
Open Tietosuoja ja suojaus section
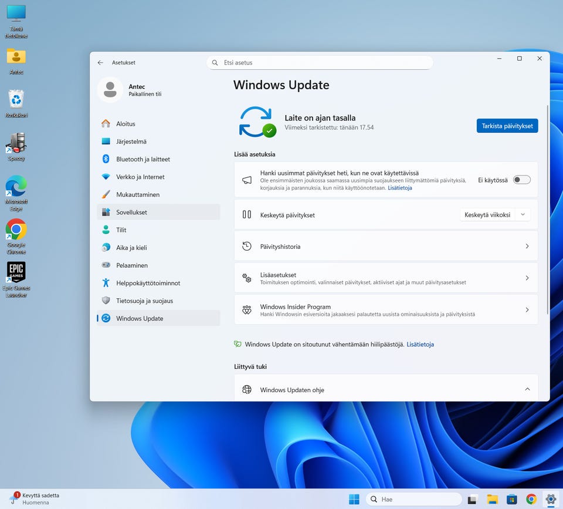tap(144, 301)
